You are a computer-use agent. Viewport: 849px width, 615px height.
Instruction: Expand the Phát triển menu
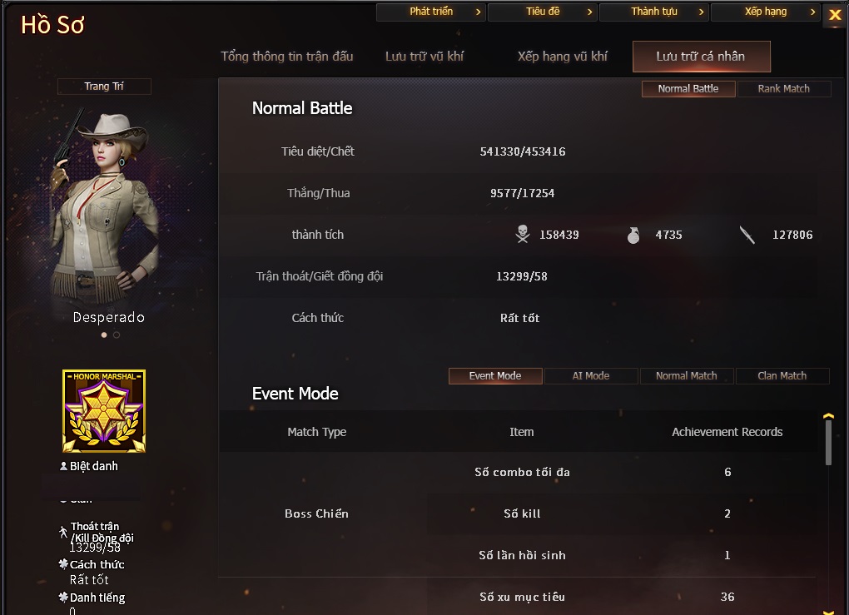pyautogui.click(x=430, y=12)
